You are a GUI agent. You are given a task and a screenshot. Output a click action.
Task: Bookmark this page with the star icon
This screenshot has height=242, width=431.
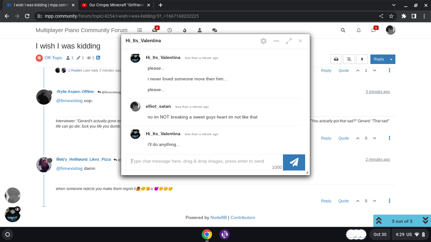pyautogui.click(x=391, y=16)
